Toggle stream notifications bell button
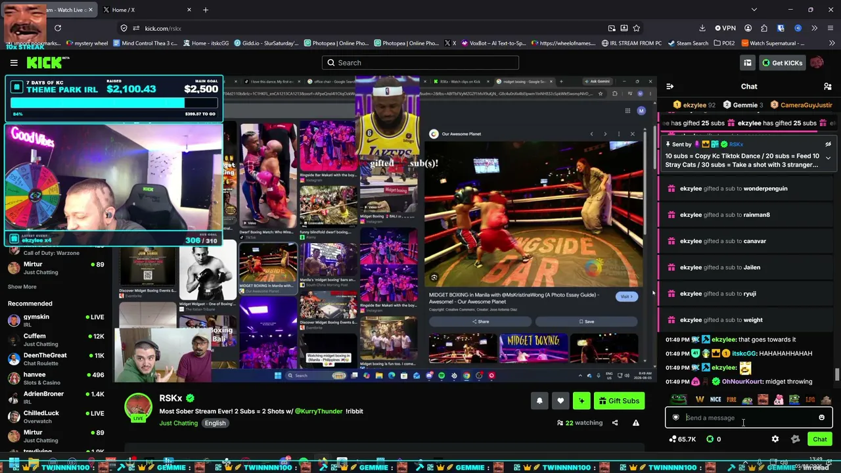 (x=539, y=401)
